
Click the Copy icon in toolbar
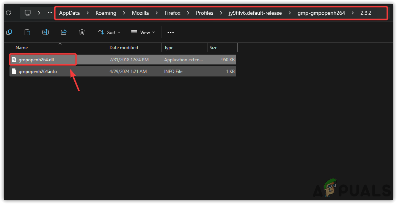click(x=9, y=32)
